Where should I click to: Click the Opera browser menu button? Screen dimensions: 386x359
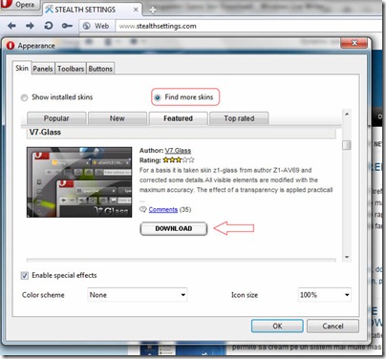click(20, 5)
